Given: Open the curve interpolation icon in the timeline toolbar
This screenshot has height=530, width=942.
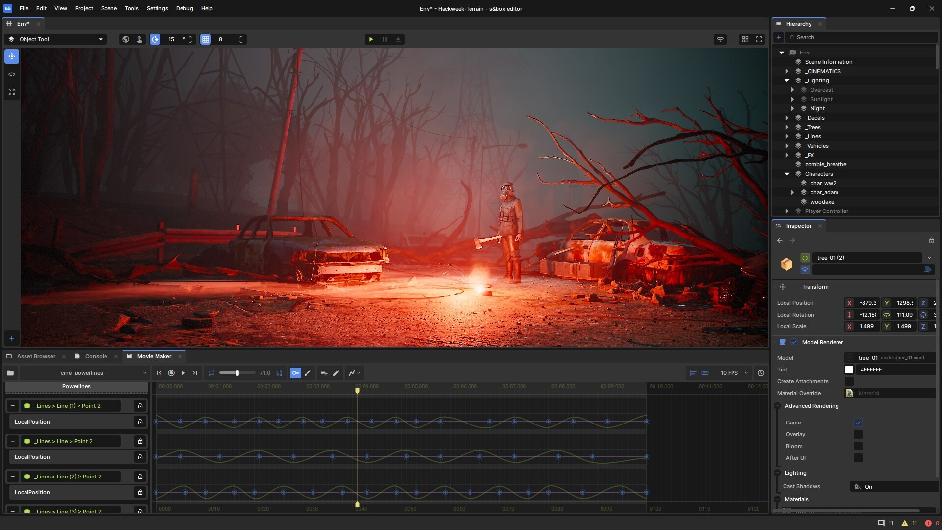Looking at the screenshot, I should pos(352,373).
